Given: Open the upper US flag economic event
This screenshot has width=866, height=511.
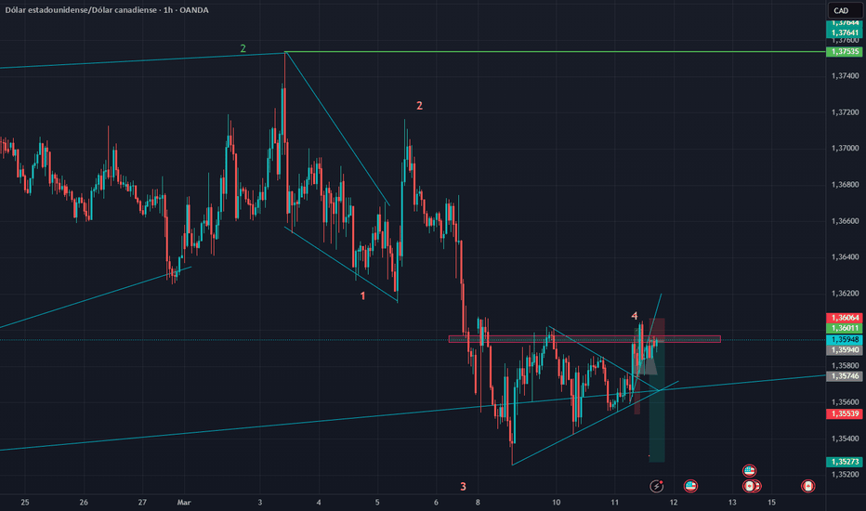Looking at the screenshot, I should 749,471.
